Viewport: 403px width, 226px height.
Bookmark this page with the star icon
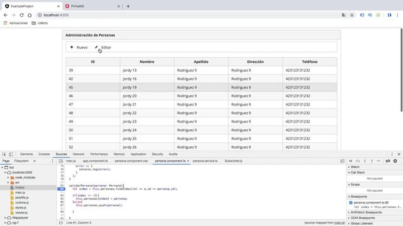pos(352,15)
